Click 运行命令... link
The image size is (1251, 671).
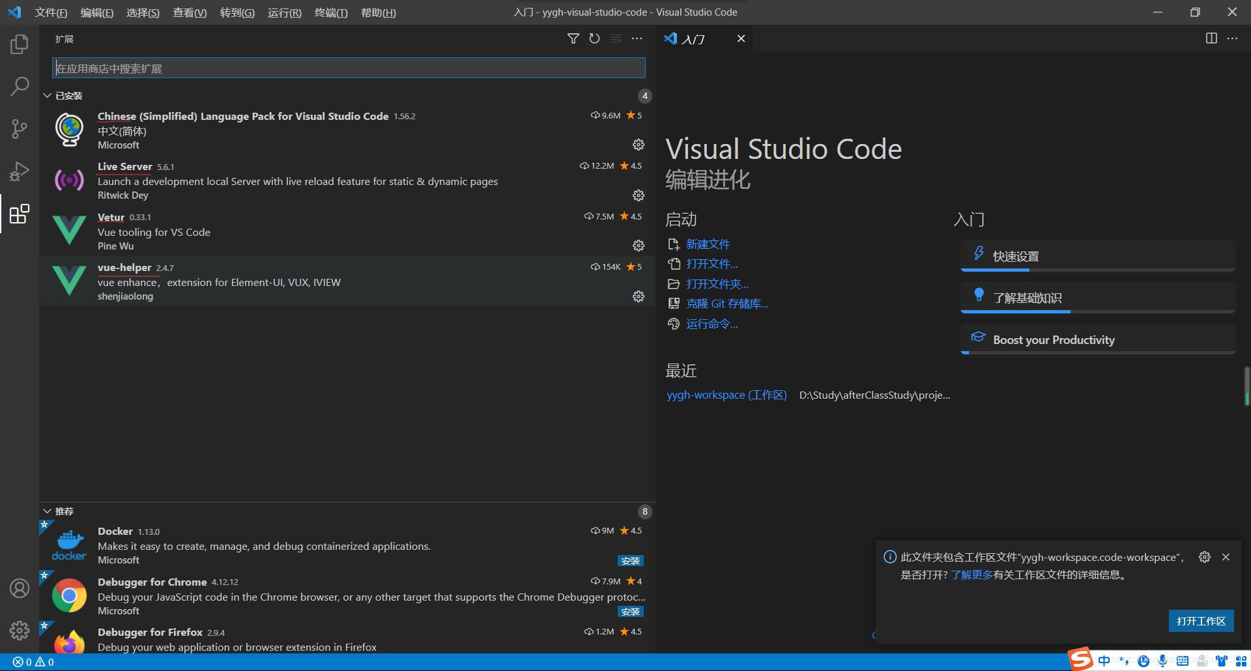pyautogui.click(x=712, y=324)
